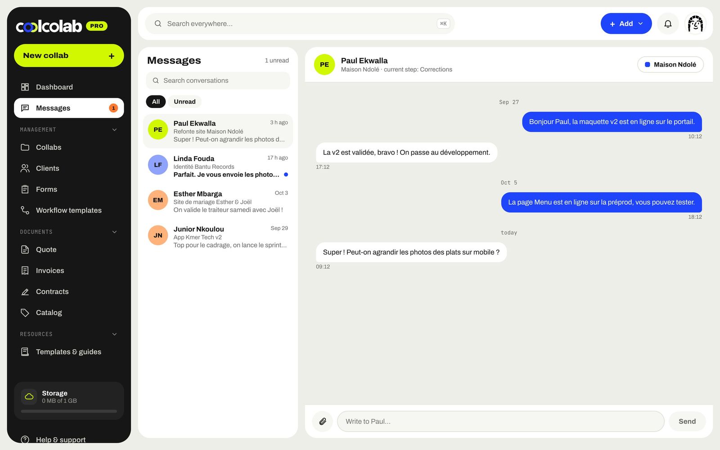This screenshot has height=450, width=720.
Task: Click the notifications bell icon
Action: (x=668, y=24)
